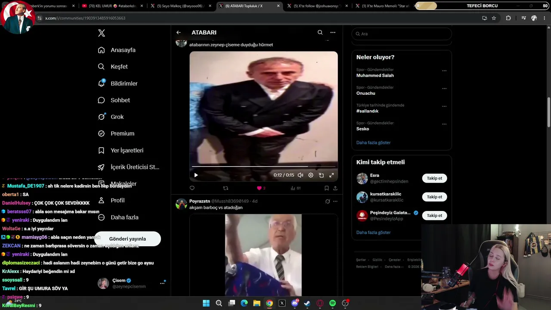This screenshot has height=310, width=551.
Task: Bookmark this page with the star
Action: 494,18
